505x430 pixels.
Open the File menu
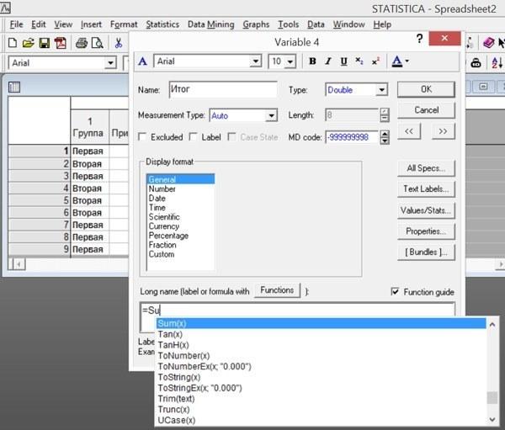point(16,24)
